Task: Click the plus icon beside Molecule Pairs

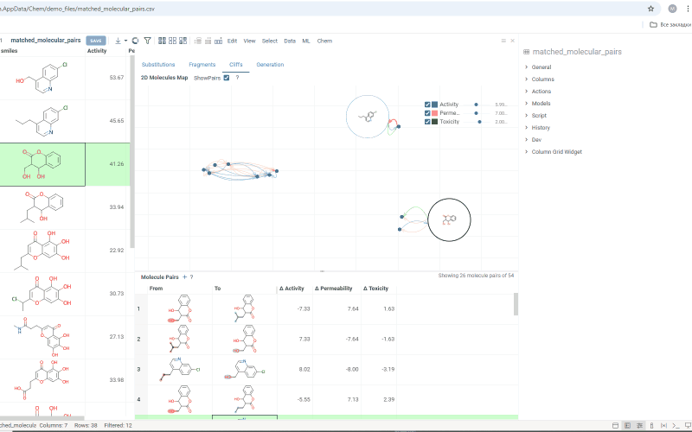Action: point(184,276)
